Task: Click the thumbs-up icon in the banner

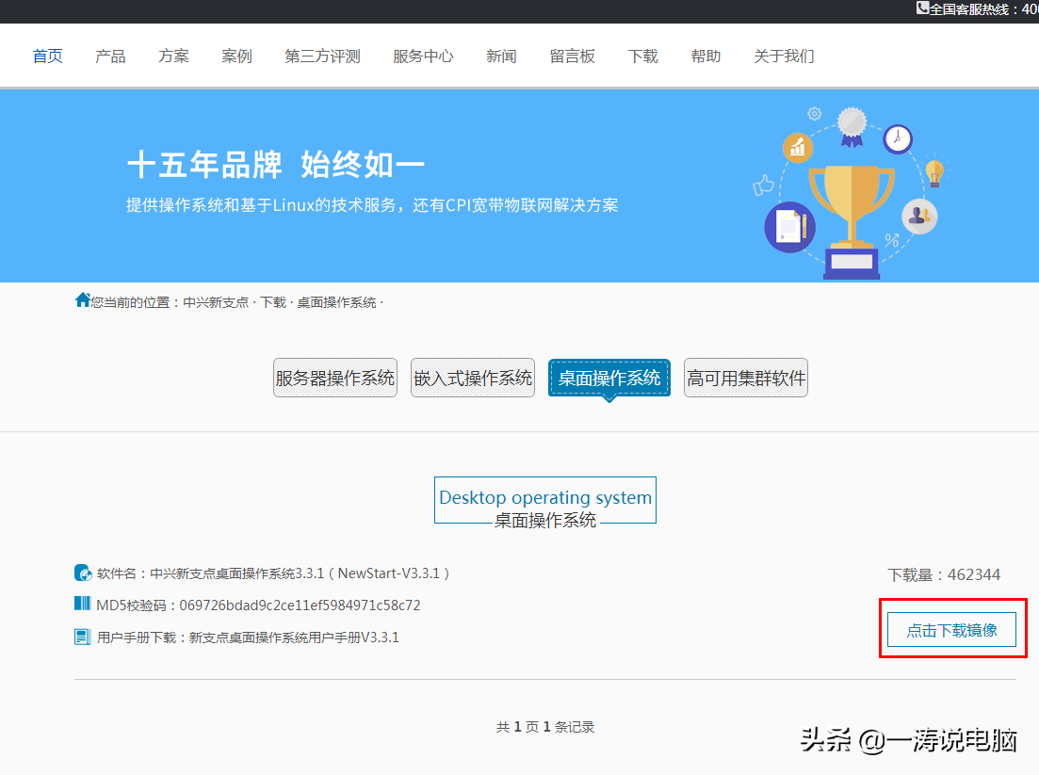Action: [763, 185]
